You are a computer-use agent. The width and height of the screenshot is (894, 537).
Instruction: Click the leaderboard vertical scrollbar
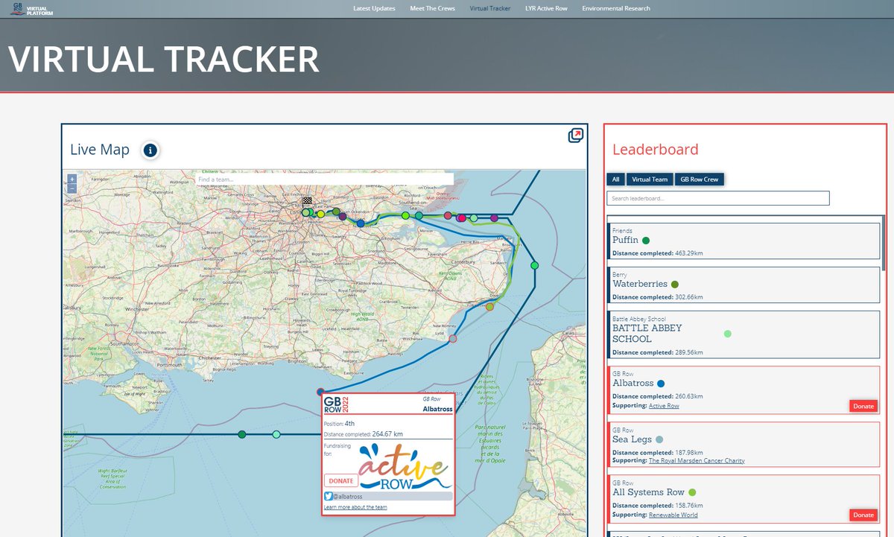(x=884, y=244)
